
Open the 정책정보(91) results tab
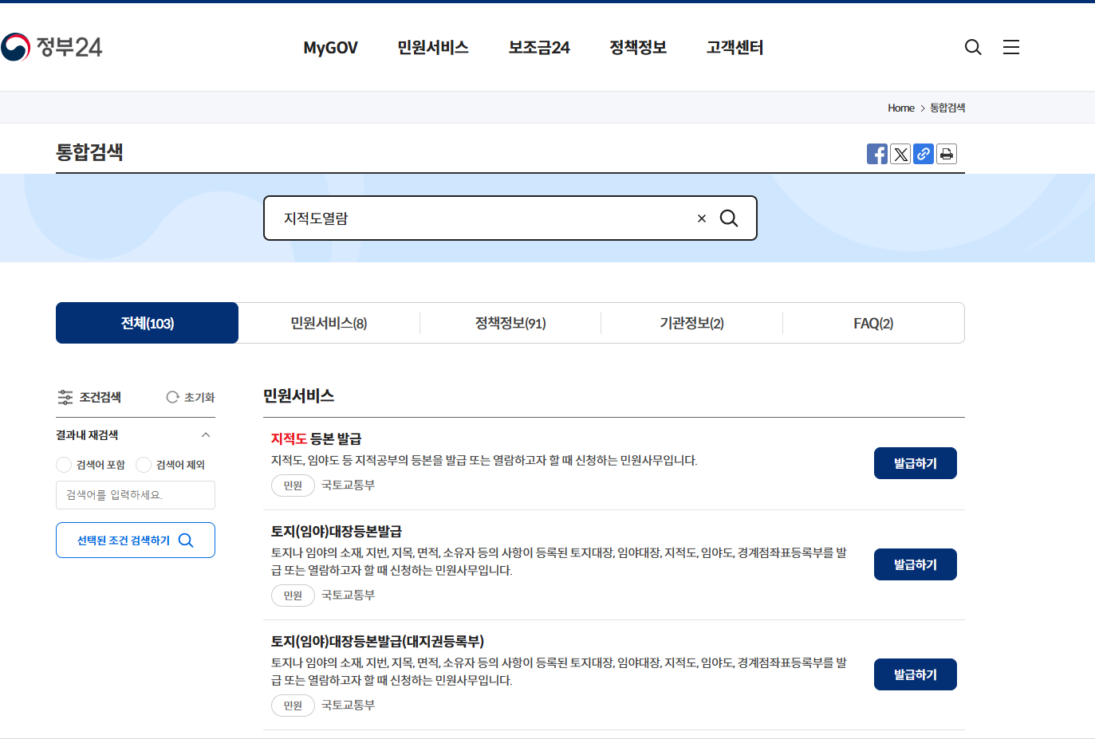(510, 323)
